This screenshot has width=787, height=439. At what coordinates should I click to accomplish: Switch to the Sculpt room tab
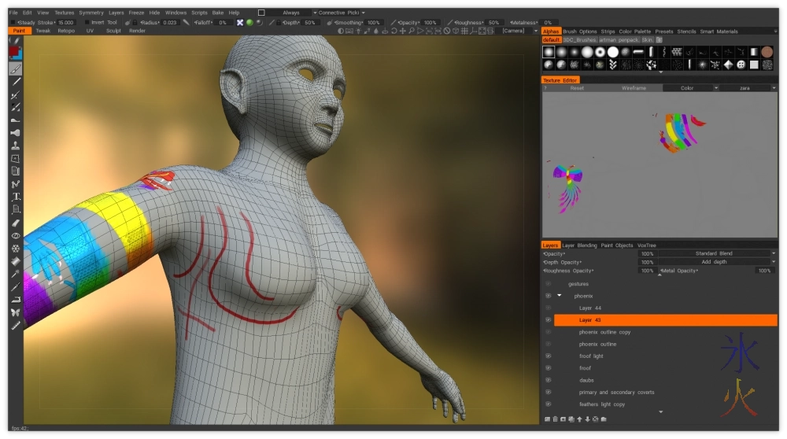pos(113,31)
